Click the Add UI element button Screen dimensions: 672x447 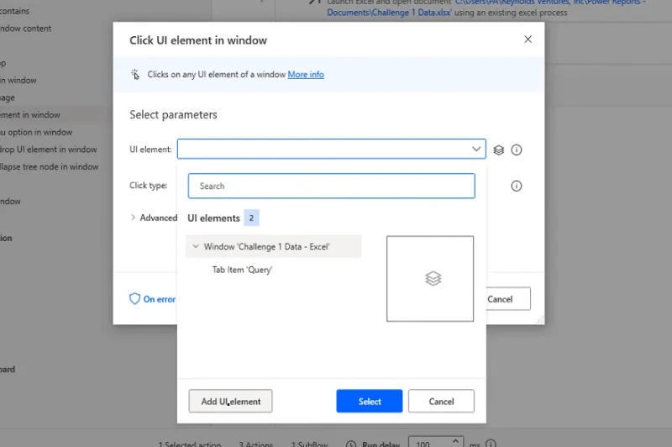click(x=230, y=402)
